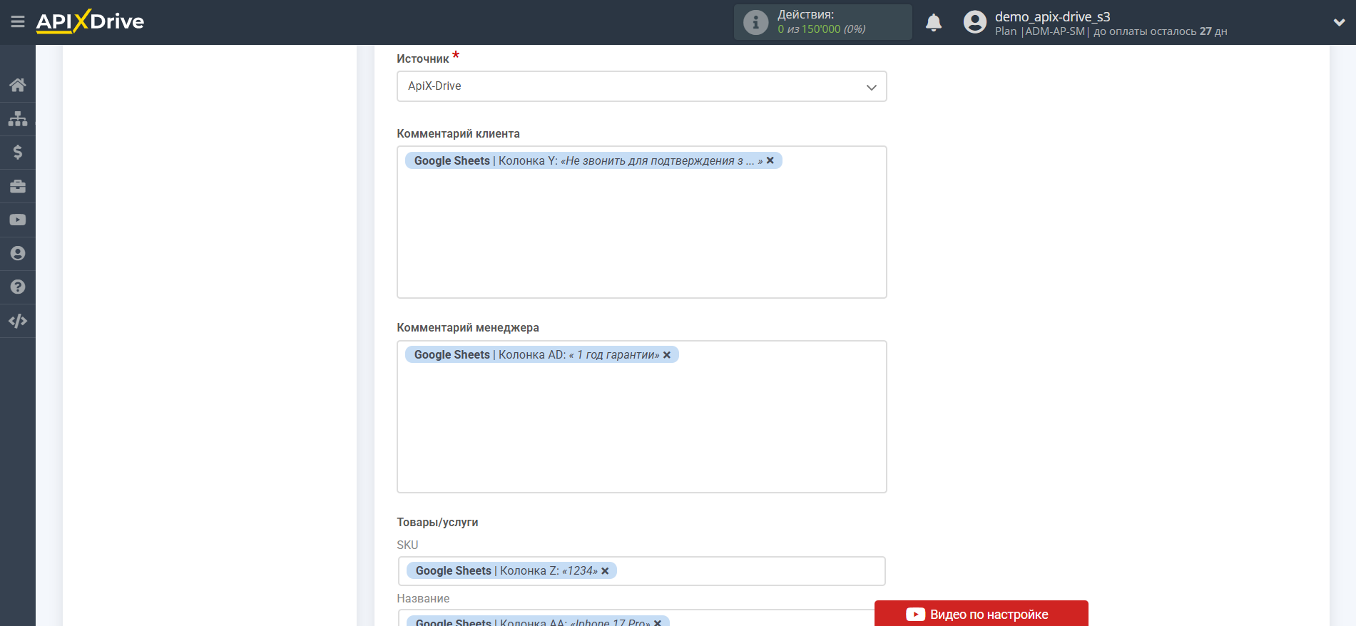This screenshot has width=1356, height=626.
Task: Click the Действия counter 0 из 150'000
Action: point(821,29)
